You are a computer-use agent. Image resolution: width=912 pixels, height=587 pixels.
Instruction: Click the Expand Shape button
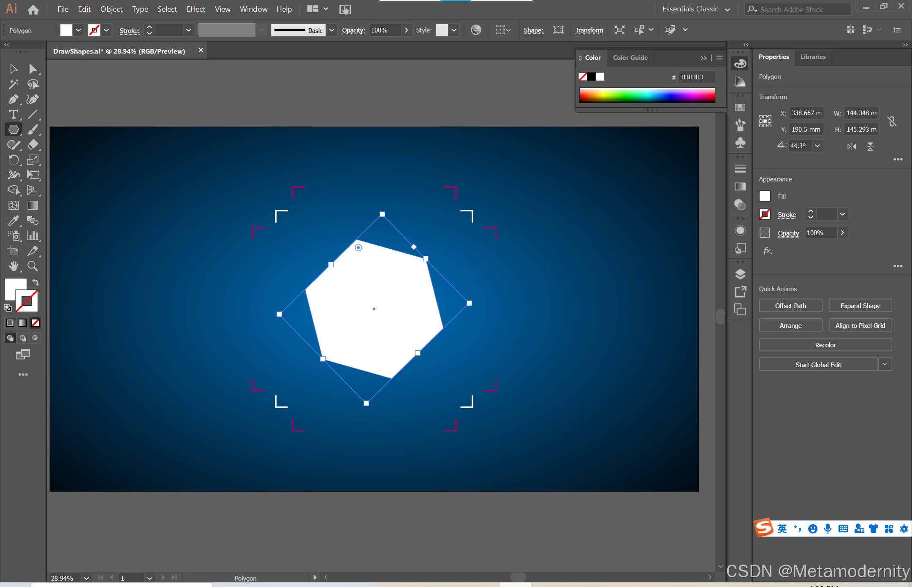tap(860, 306)
